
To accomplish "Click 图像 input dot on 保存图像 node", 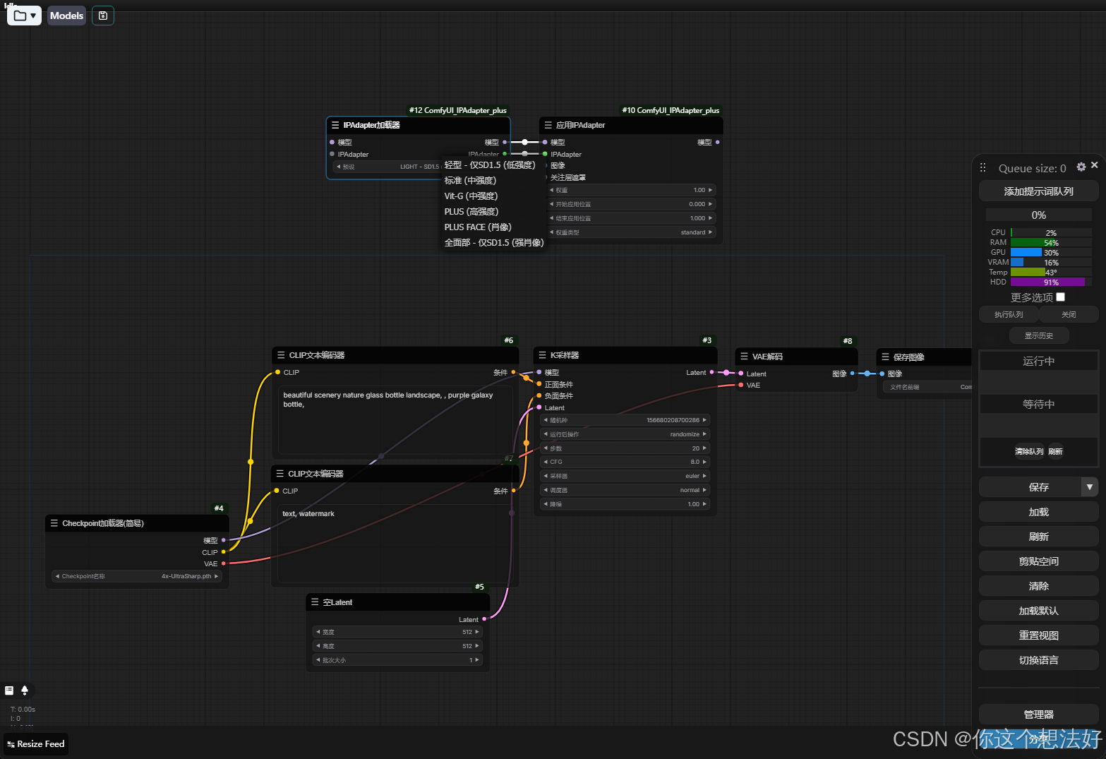I will 882,373.
